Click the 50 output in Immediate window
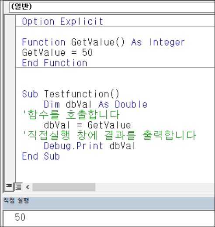The height and width of the screenshot is (227, 215). pyautogui.click(x=20, y=217)
